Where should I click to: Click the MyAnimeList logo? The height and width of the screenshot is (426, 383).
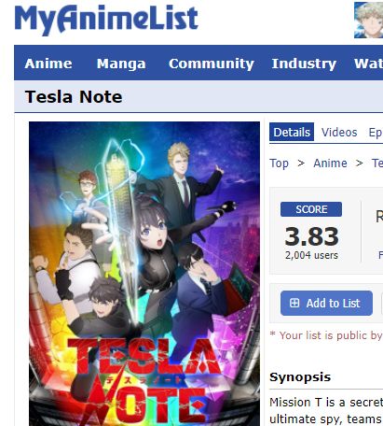coord(106,20)
